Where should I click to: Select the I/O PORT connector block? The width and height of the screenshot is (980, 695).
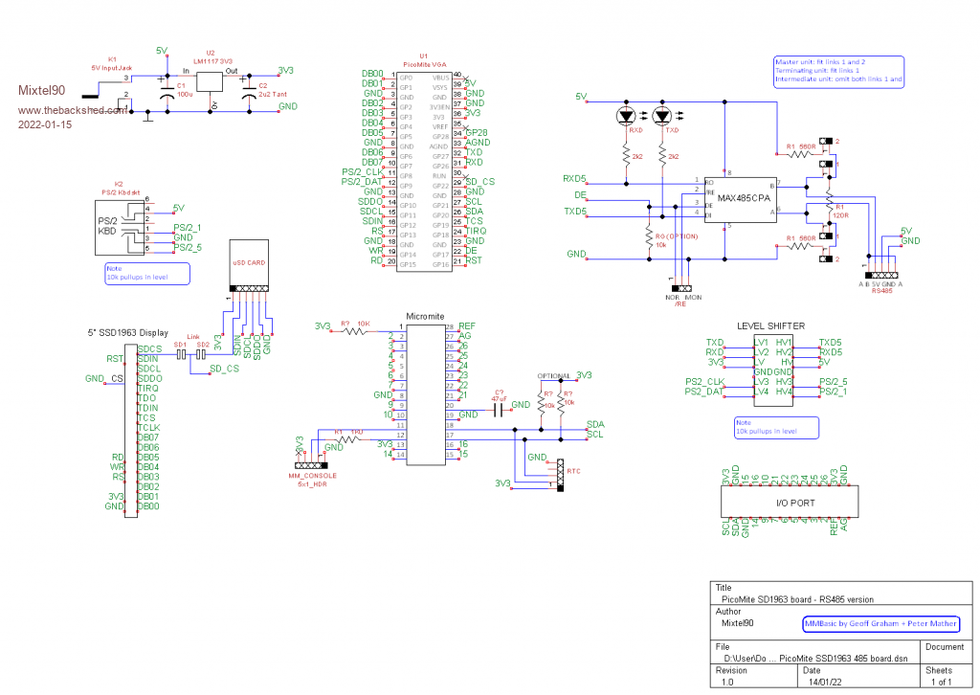point(782,502)
